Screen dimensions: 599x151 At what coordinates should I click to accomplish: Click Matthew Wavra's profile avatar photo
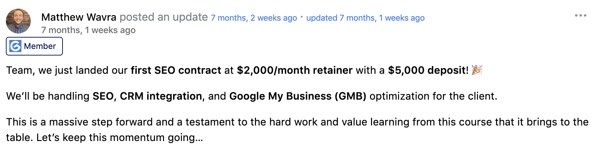(x=18, y=21)
